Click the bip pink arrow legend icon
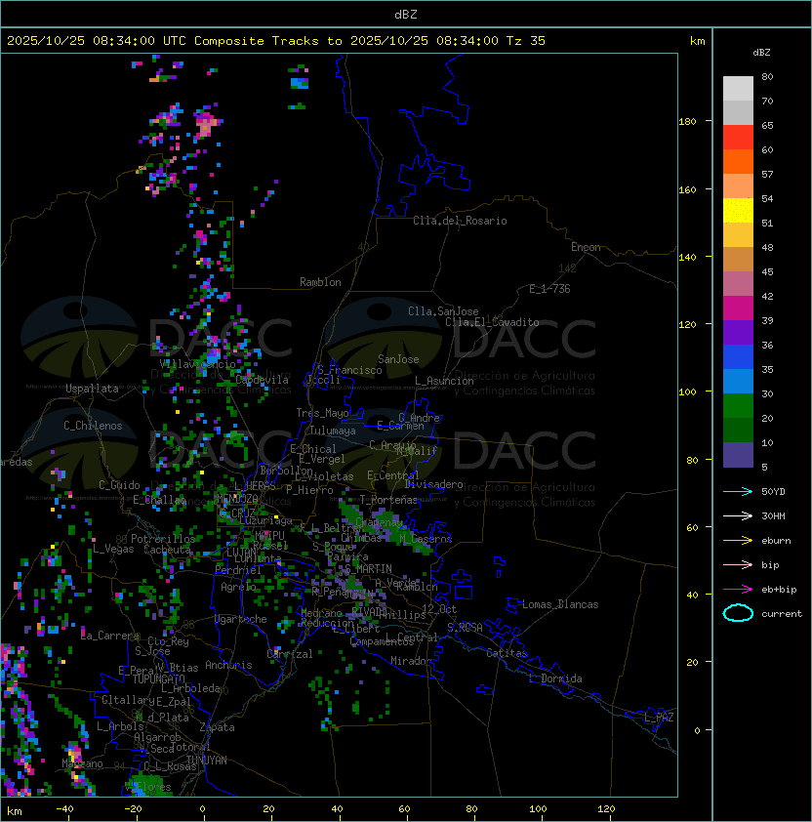The height and width of the screenshot is (822, 812). [x=738, y=564]
